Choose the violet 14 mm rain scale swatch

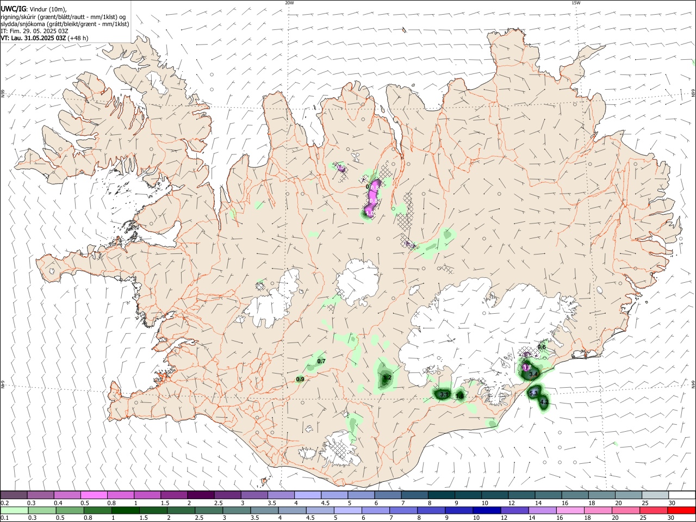click(x=543, y=510)
